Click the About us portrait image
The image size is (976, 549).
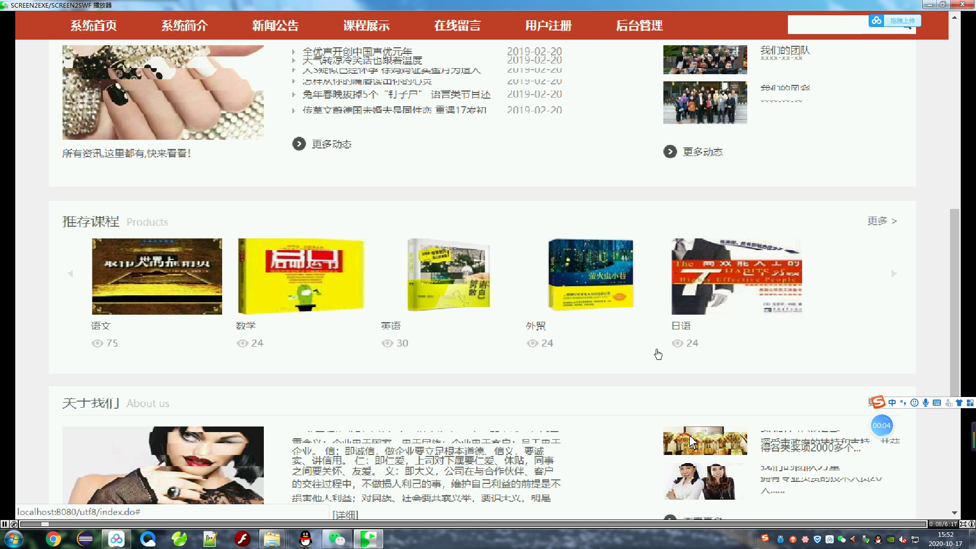point(163,465)
